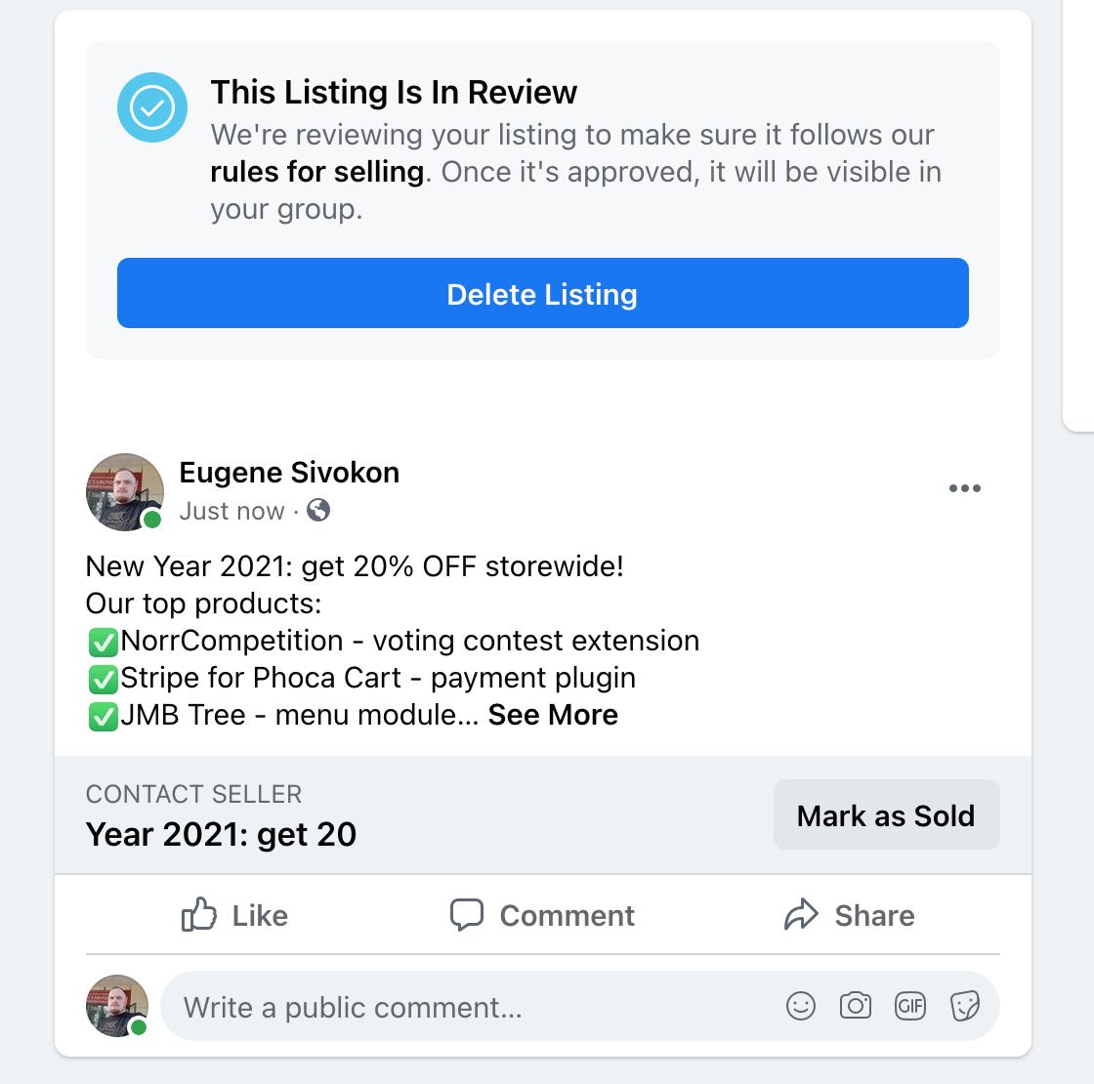This screenshot has width=1094, height=1084.
Task: Open the listing title Year 2021: get 20
Action: click(x=222, y=834)
